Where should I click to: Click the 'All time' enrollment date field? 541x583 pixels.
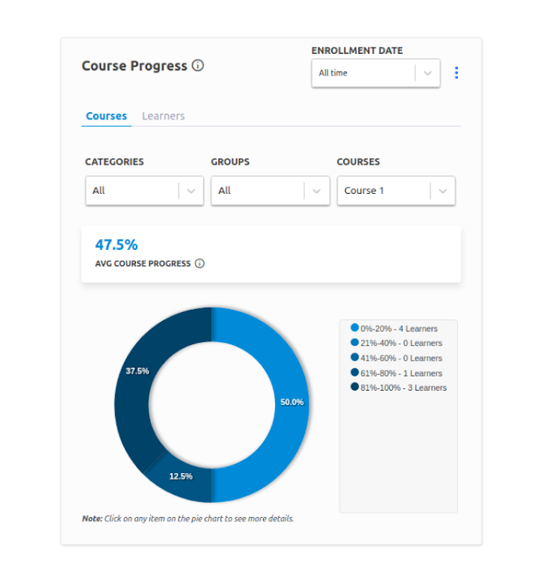pos(362,73)
